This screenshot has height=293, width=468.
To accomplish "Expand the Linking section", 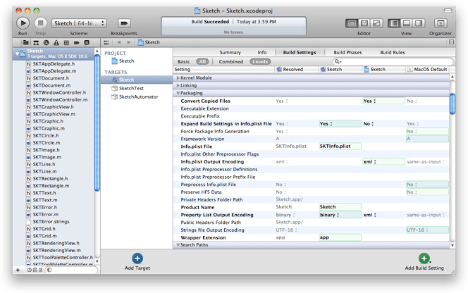I will 178,86.
